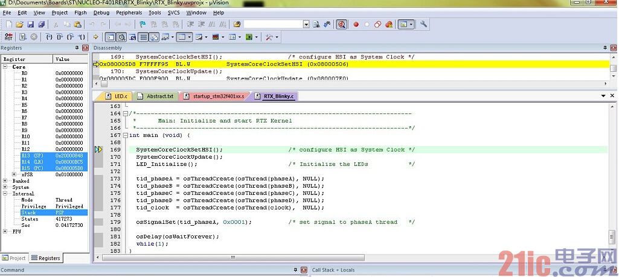Click the Insert Breakpoint red dot icon
The image size is (619, 277).
[356, 25]
